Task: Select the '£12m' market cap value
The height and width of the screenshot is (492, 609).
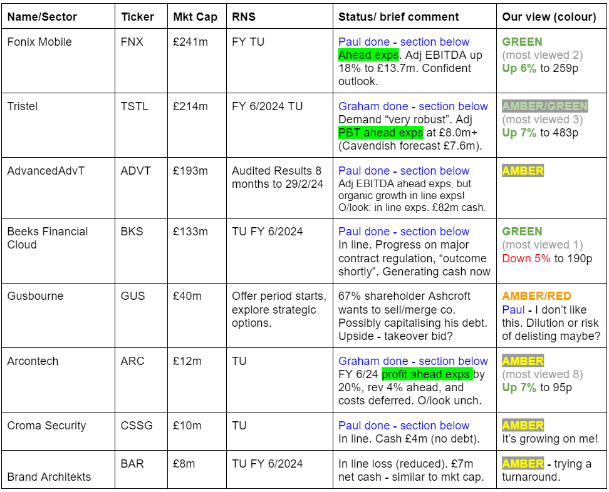Action: pos(187,361)
